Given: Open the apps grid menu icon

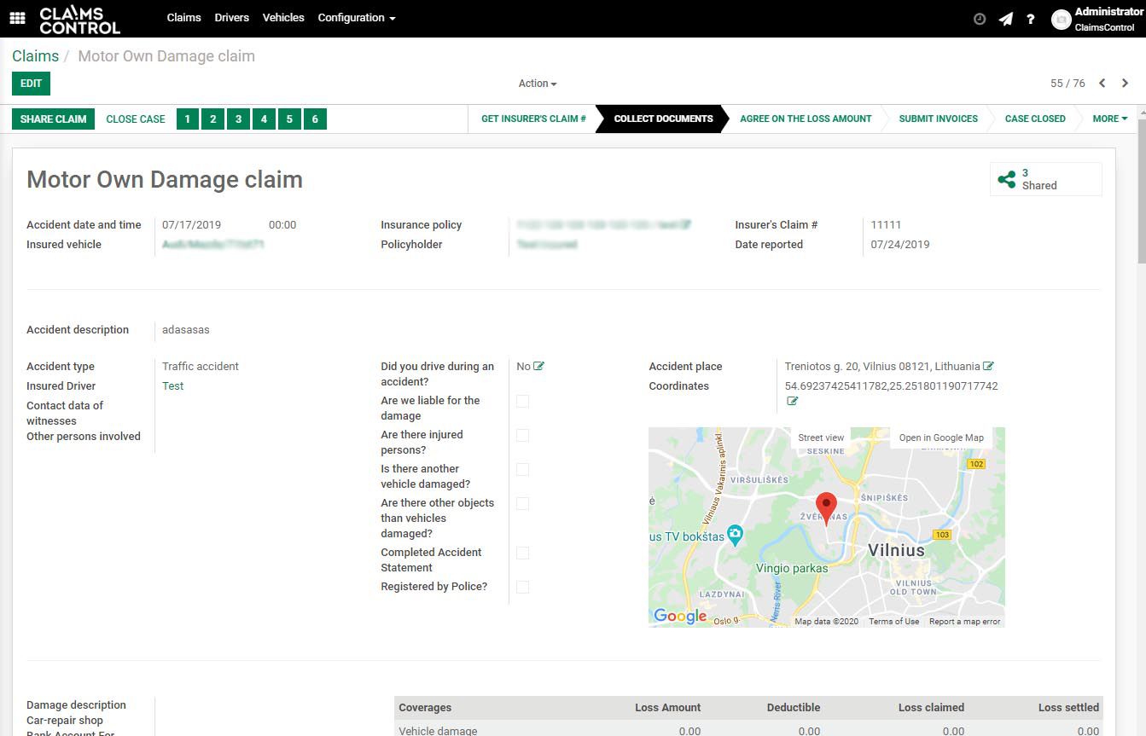Looking at the screenshot, I should (17, 18).
